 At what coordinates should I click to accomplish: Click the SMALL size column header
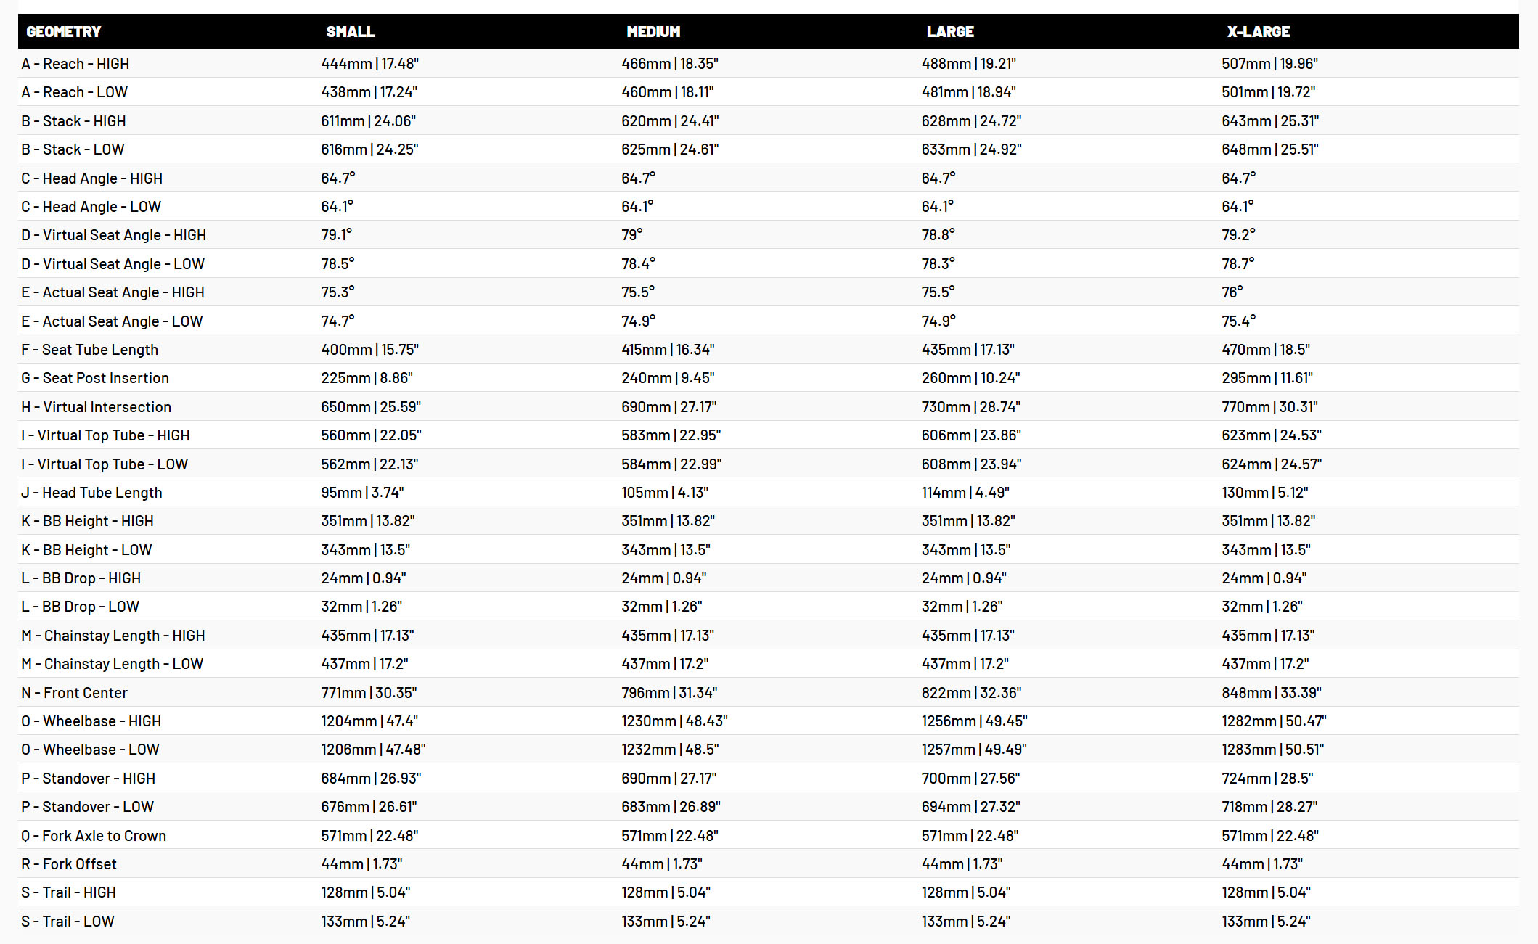coord(351,32)
